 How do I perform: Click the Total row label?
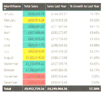tap(7, 89)
